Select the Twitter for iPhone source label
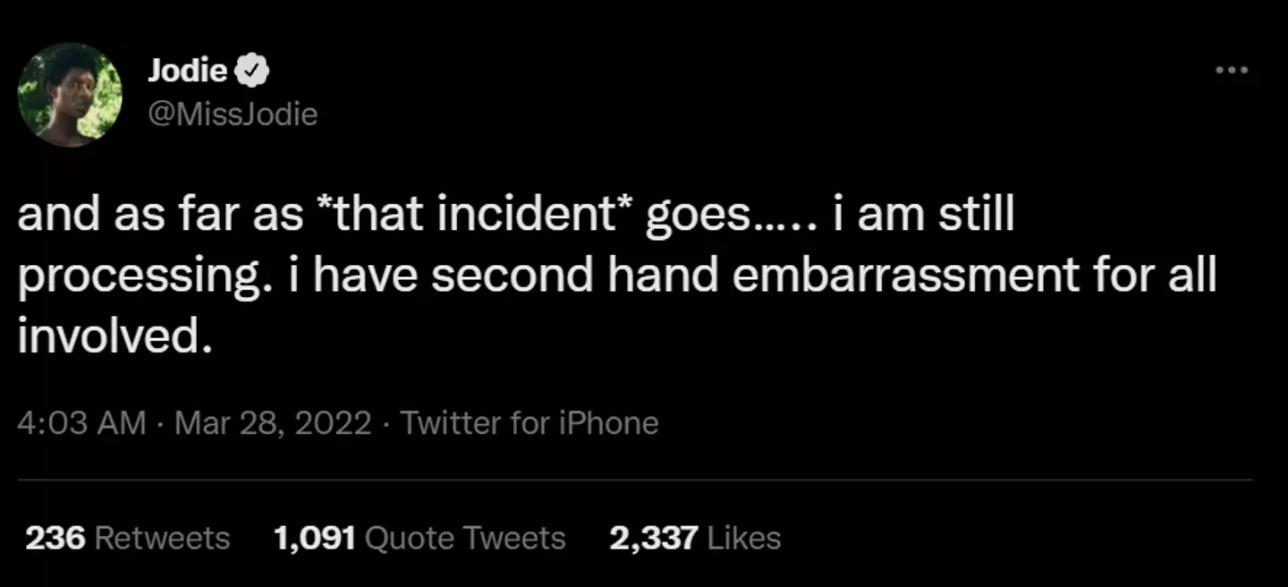Screen dimensions: 1288x587 click(530, 422)
